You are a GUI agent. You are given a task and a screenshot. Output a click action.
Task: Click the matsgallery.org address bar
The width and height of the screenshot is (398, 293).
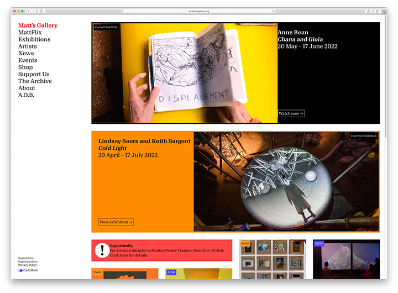[199, 11]
